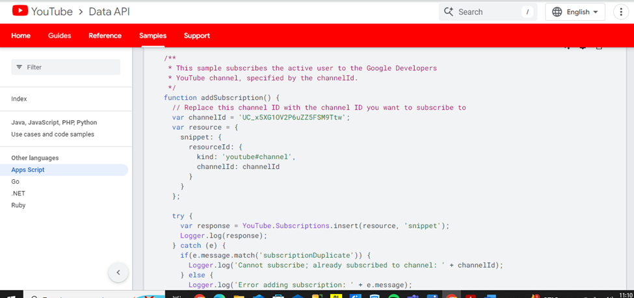
Task: Click the 'try {' code line
Action: (182, 216)
